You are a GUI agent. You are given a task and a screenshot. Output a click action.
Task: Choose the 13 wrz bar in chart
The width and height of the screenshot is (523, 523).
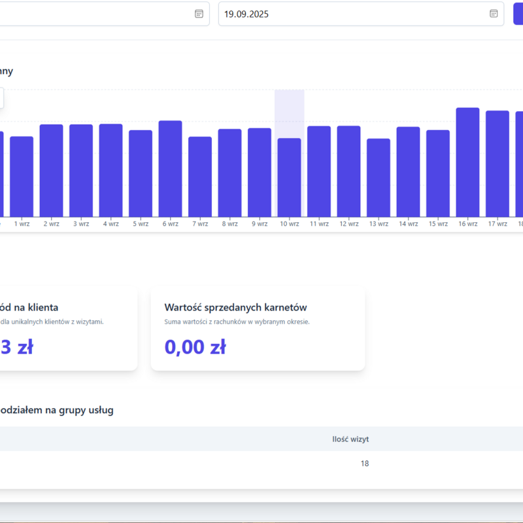[379, 177]
